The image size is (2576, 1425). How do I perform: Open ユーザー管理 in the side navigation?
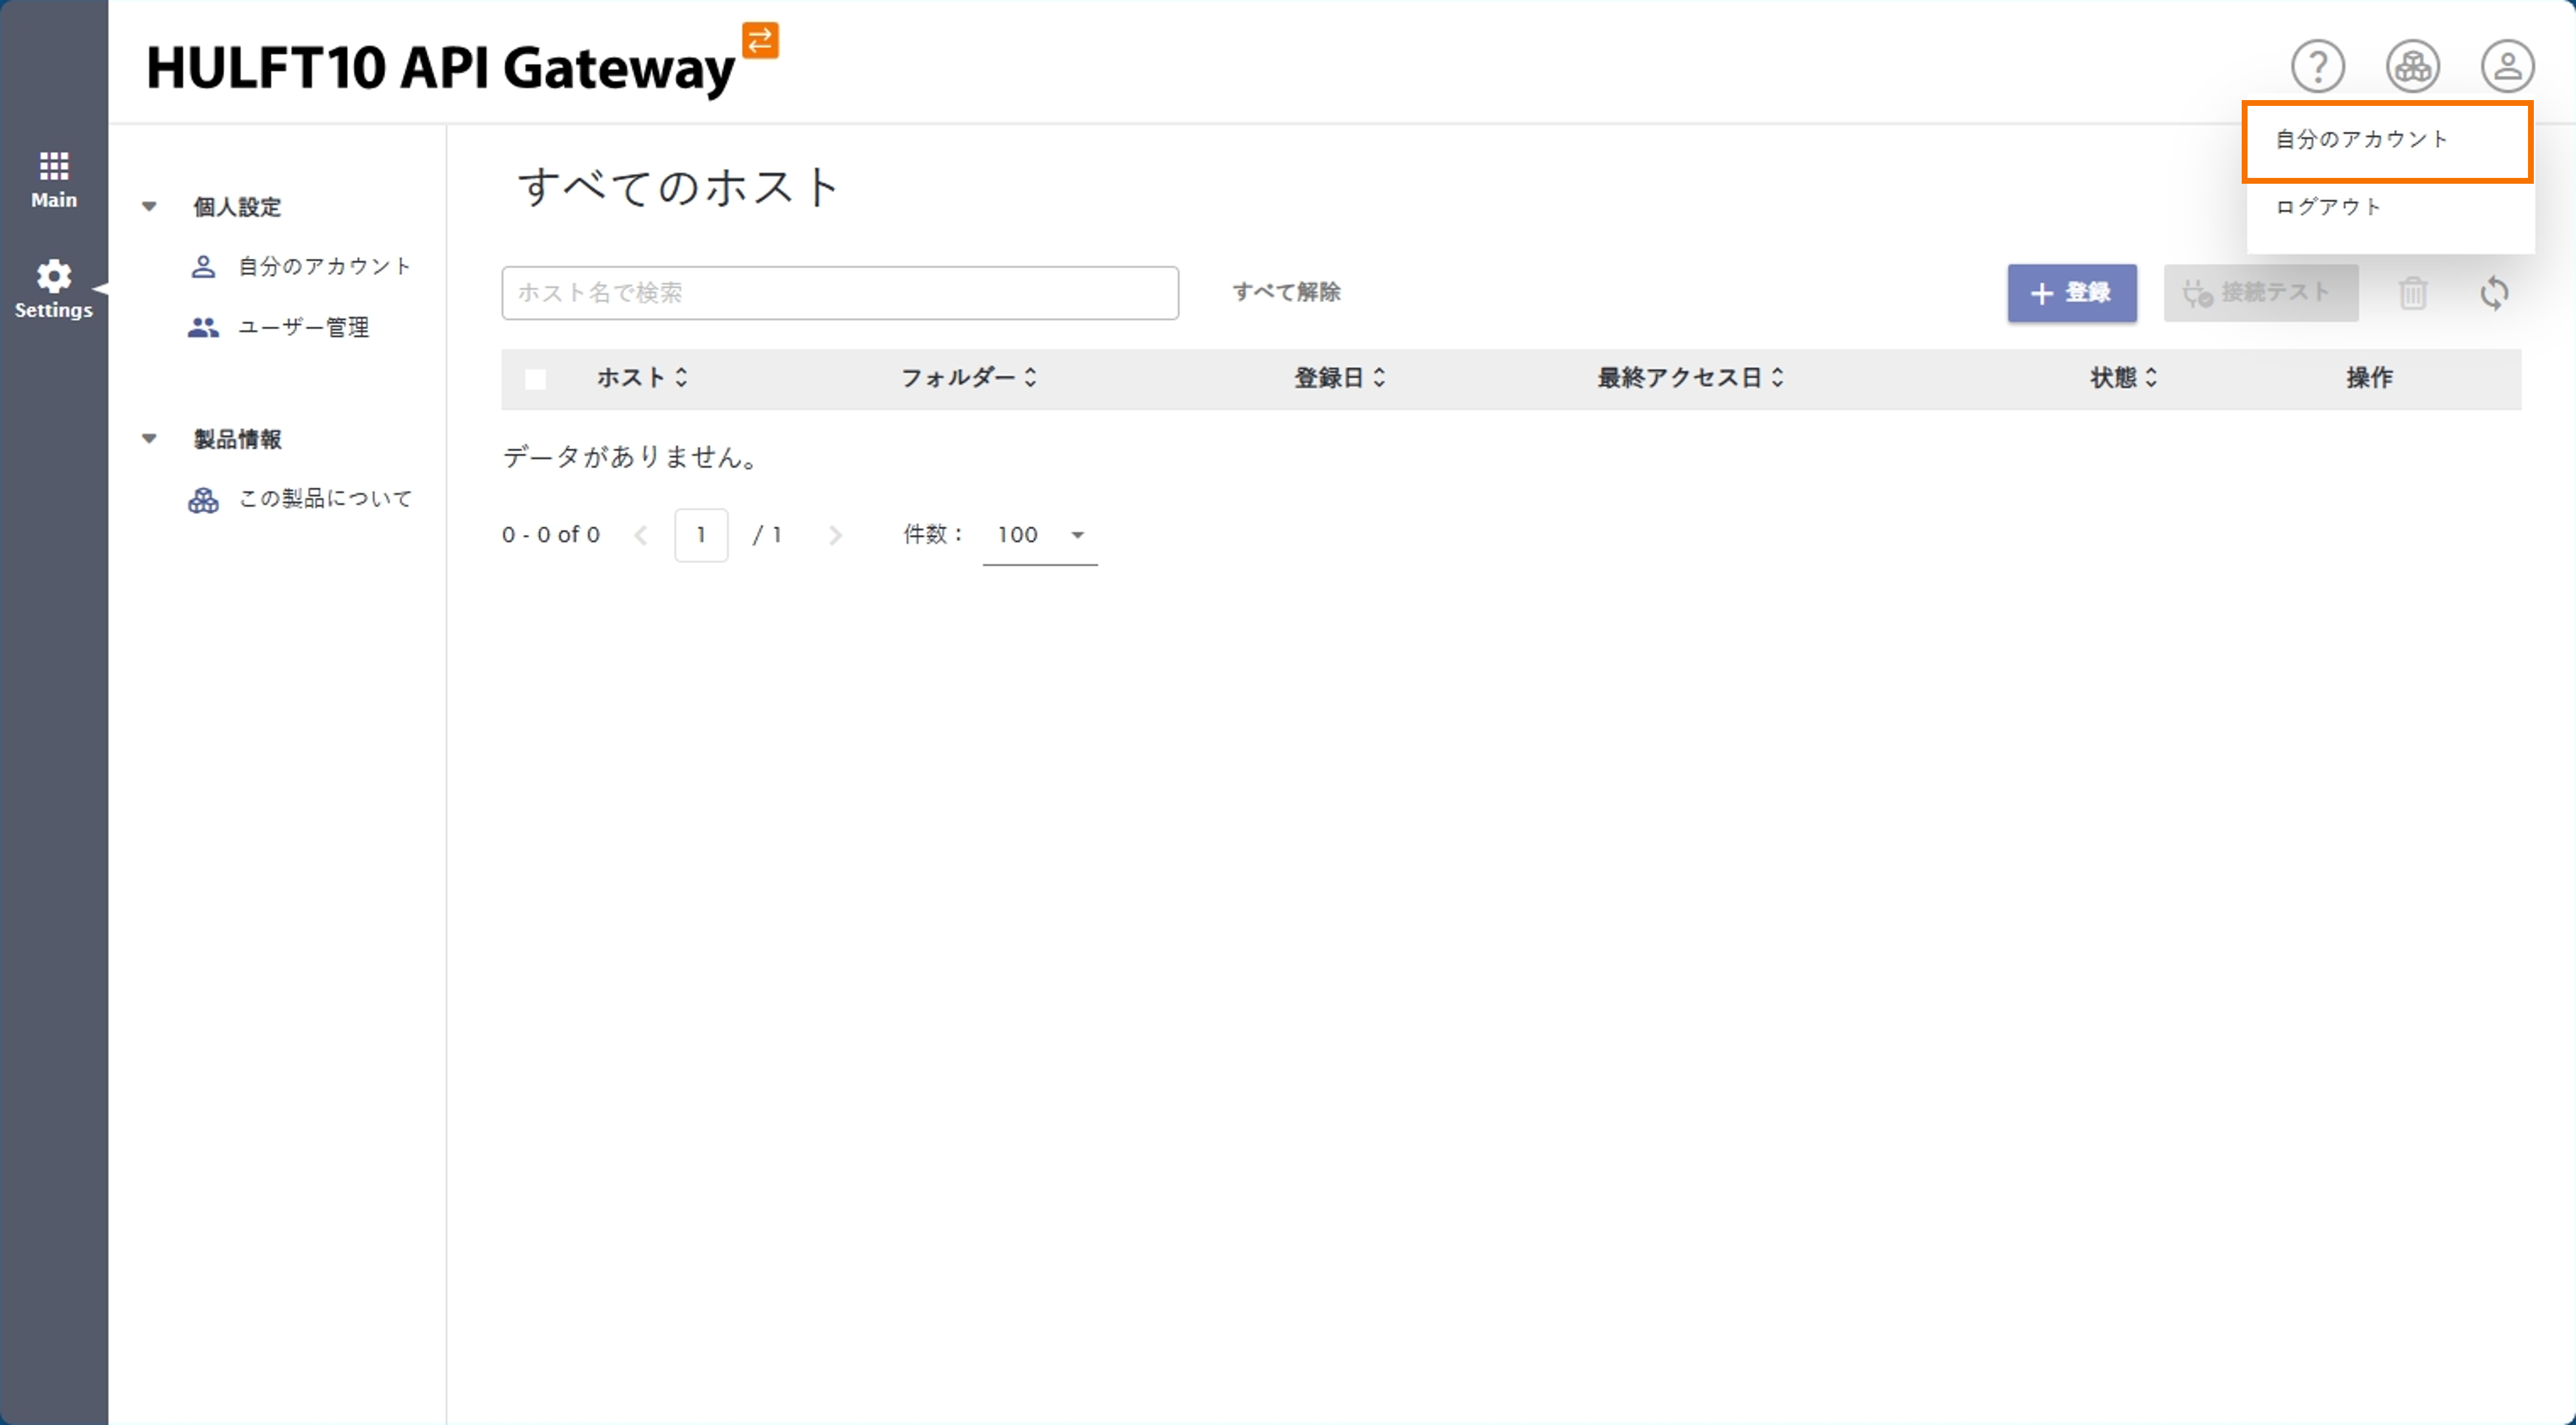303,327
